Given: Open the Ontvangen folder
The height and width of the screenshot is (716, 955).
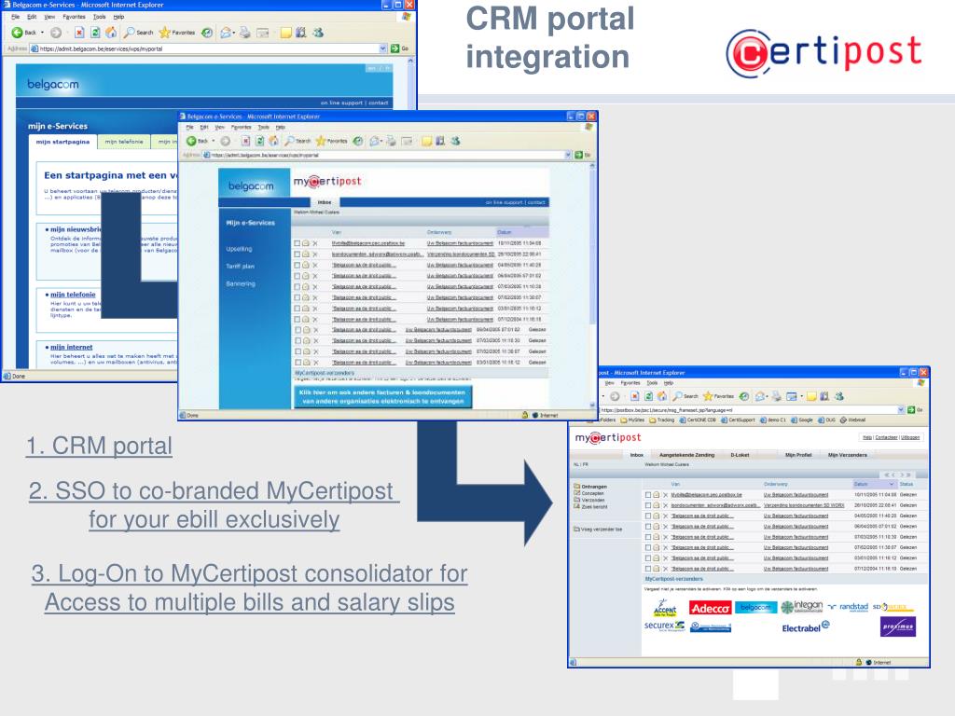Looking at the screenshot, I should (x=590, y=487).
